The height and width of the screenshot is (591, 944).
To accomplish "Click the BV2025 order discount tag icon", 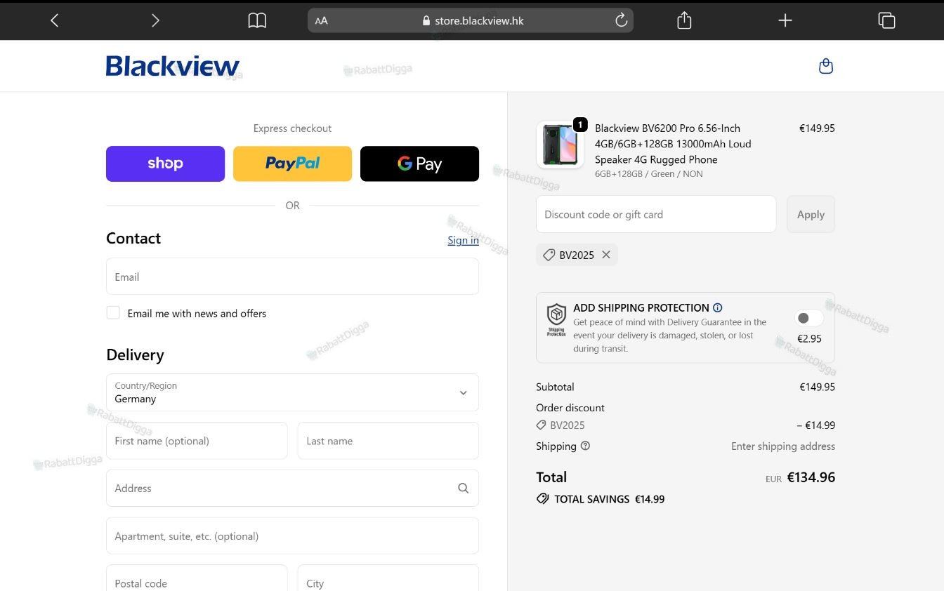I will 541,425.
